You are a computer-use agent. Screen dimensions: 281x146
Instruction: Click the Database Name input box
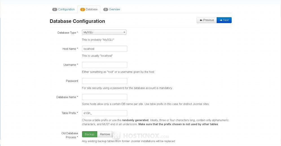tap(104, 97)
